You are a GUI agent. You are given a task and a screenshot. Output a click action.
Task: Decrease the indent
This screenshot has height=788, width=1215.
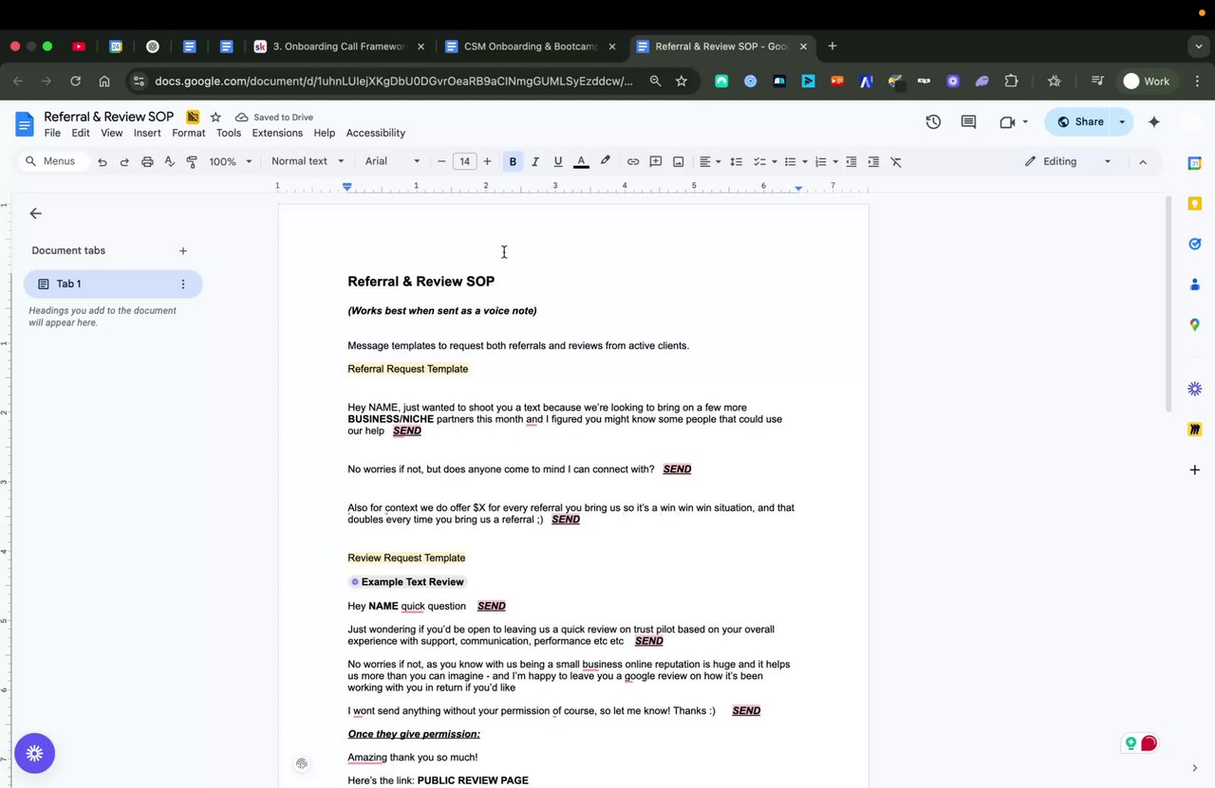click(851, 162)
